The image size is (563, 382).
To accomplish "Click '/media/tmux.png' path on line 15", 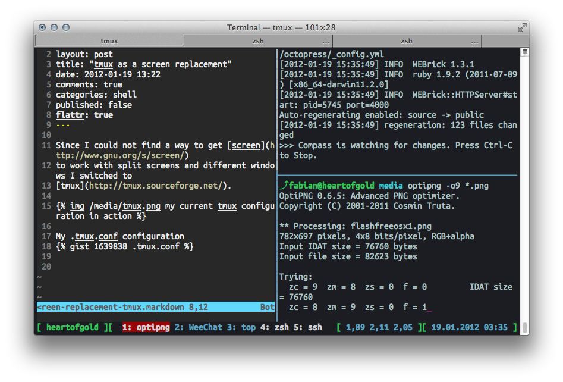I will click(x=125, y=206).
